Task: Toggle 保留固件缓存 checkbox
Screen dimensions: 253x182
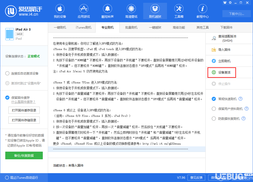Action: pyautogui.click(x=7, y=98)
